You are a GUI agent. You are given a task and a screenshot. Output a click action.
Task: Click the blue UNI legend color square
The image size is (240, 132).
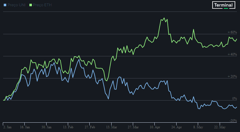click(5, 5)
